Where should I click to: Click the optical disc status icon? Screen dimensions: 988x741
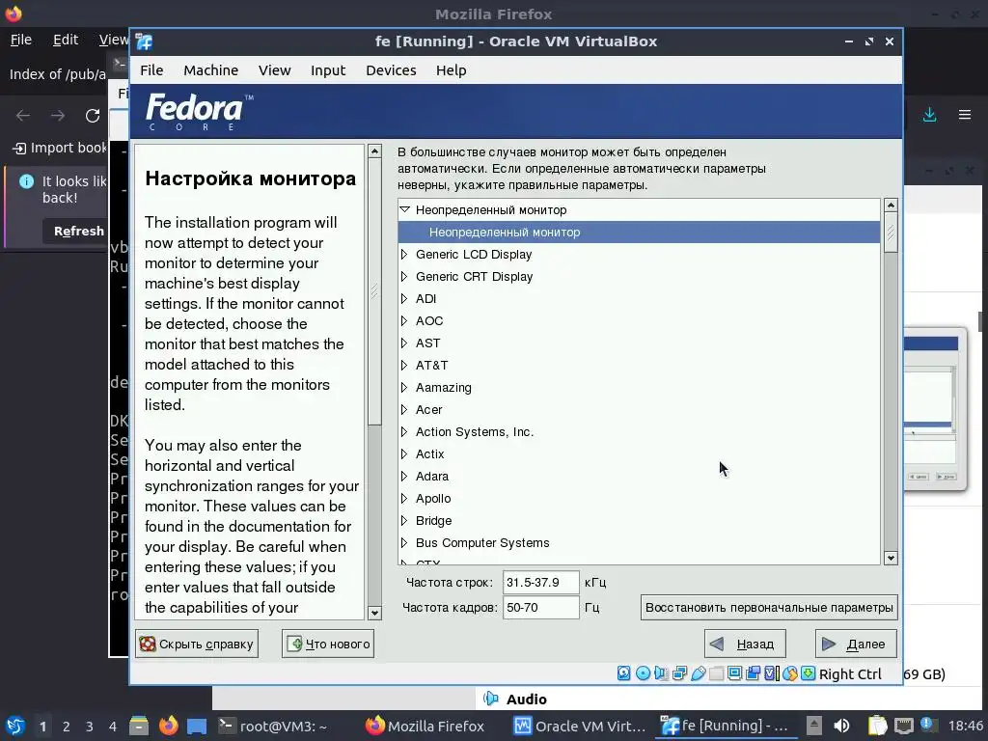point(643,673)
